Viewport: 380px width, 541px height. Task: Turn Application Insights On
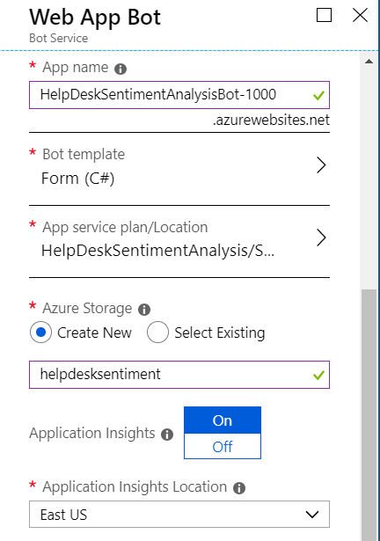[223, 420]
